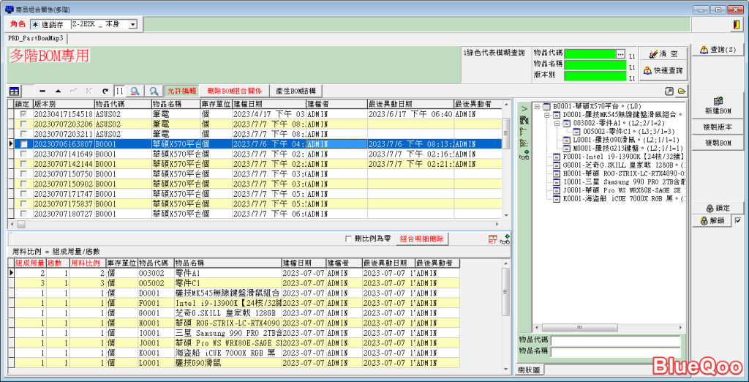
Task: Click the 刪除BOM組合關係 button
Action: 233,91
